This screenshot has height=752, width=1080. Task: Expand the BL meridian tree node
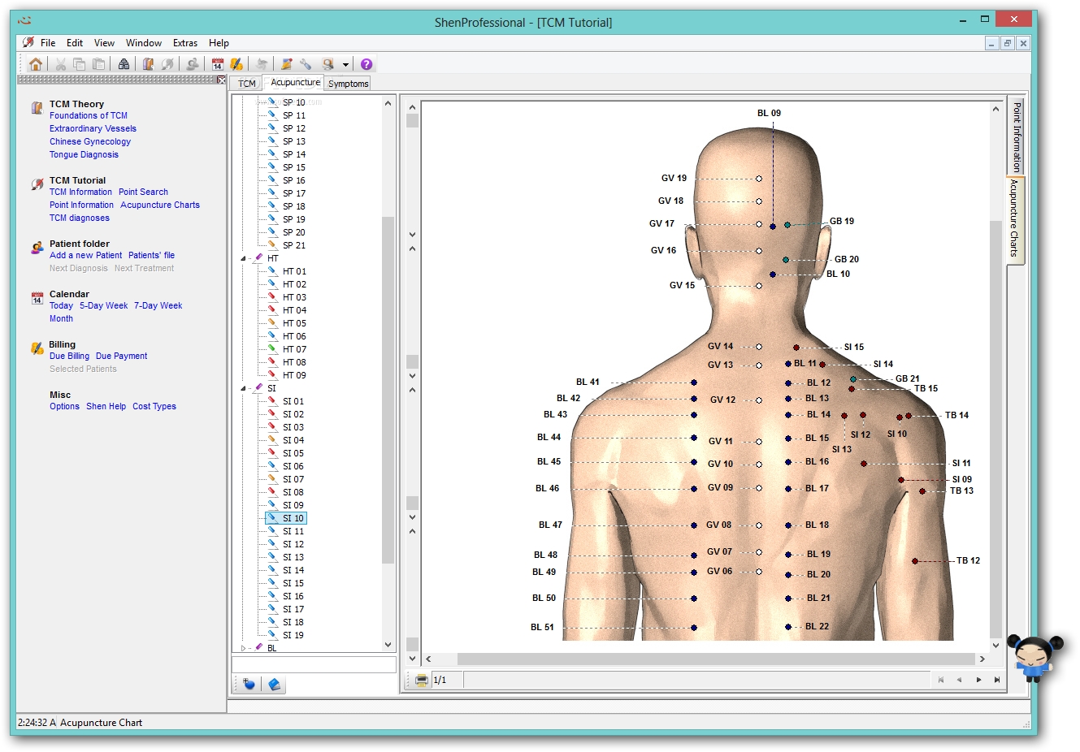tap(243, 648)
